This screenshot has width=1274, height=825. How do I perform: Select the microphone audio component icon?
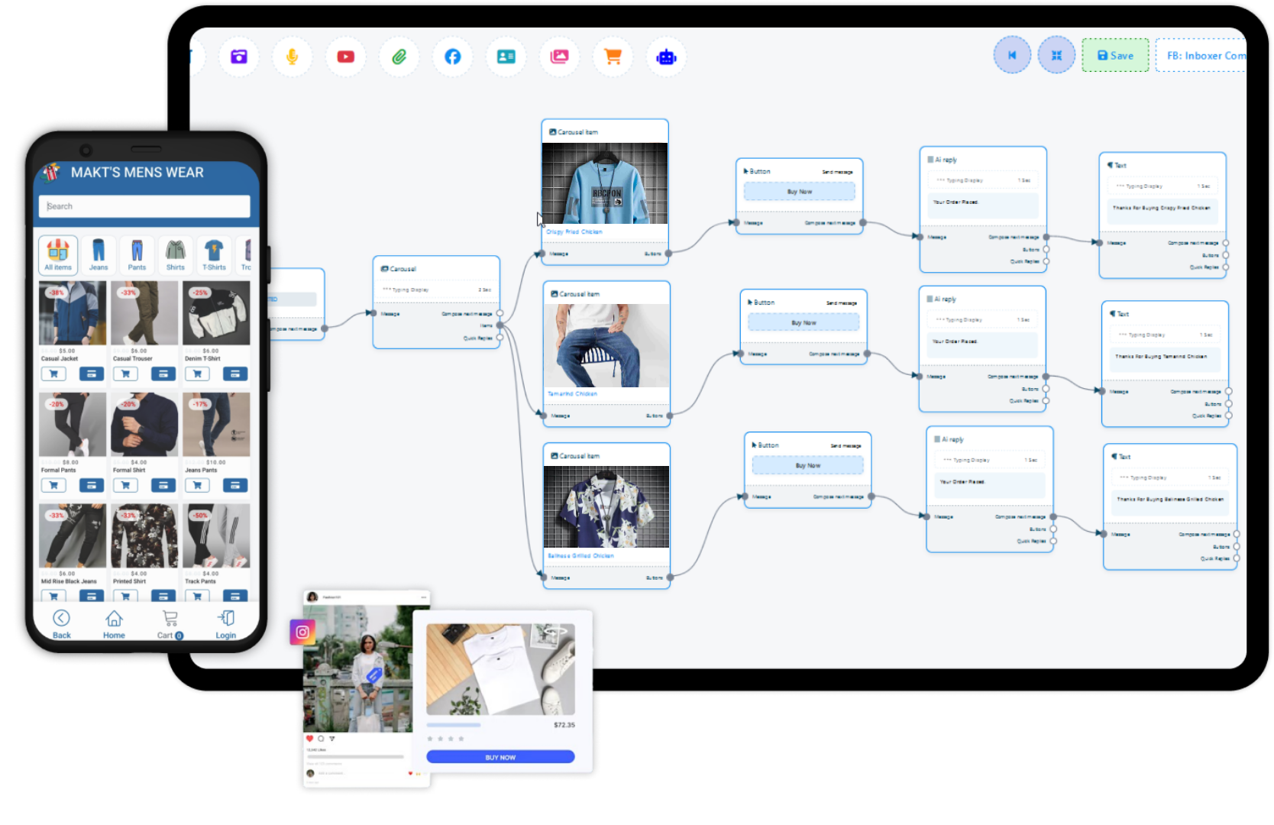click(x=292, y=57)
